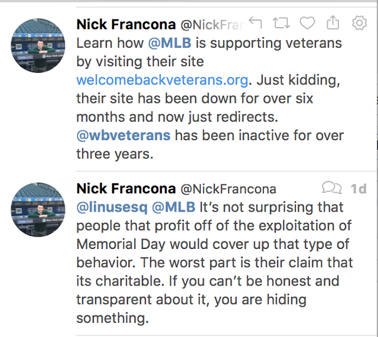Screen dimensions: 378x337
Task: Open the @wbveterans profile mention
Action: pos(123,135)
